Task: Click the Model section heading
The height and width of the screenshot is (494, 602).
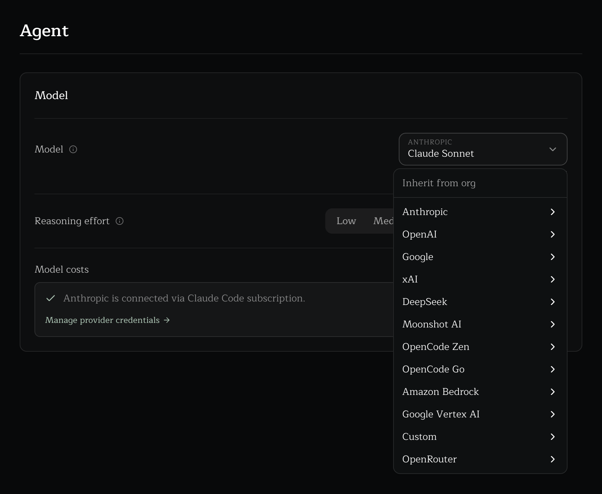Action: point(51,95)
